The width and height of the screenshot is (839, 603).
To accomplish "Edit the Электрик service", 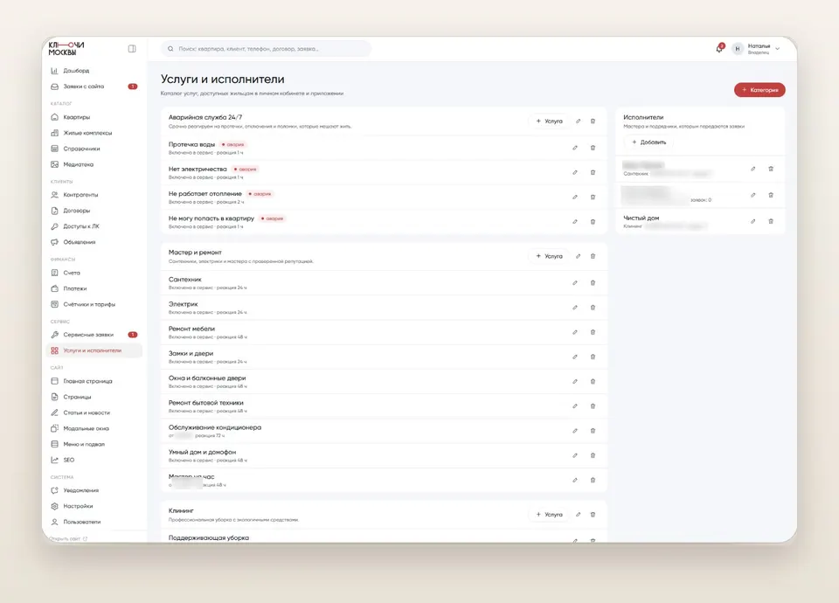I will 575,308.
